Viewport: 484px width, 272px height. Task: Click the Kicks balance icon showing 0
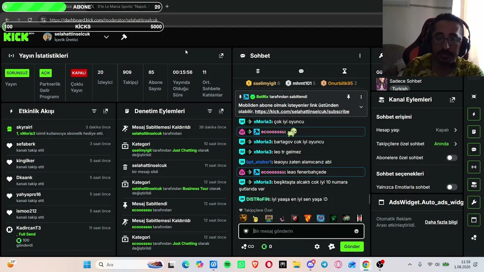[x=264, y=247]
